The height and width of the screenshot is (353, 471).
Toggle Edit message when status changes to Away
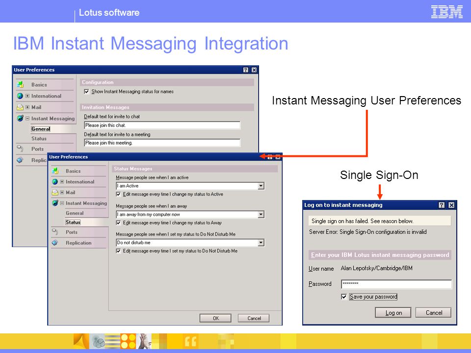(118, 223)
